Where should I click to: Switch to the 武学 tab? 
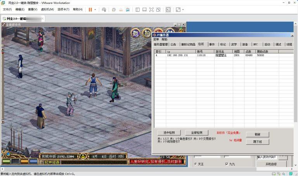click(234, 44)
